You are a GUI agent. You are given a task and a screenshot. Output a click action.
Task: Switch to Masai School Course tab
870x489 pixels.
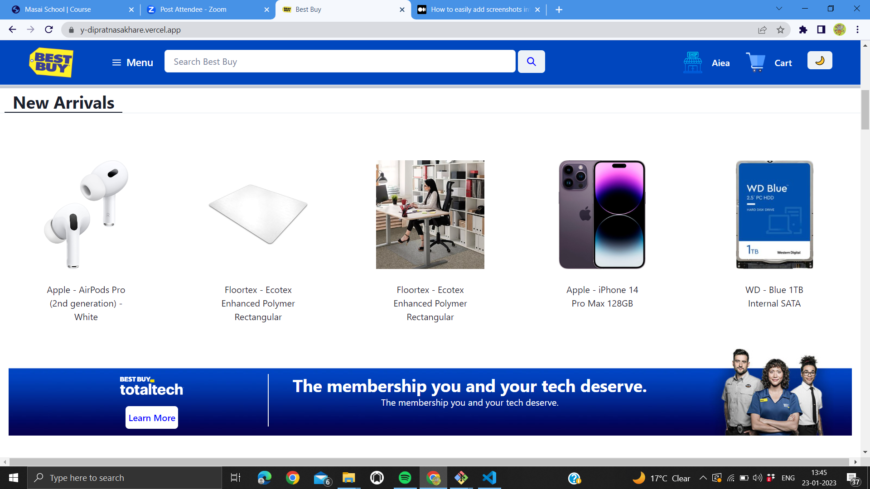coord(58,10)
